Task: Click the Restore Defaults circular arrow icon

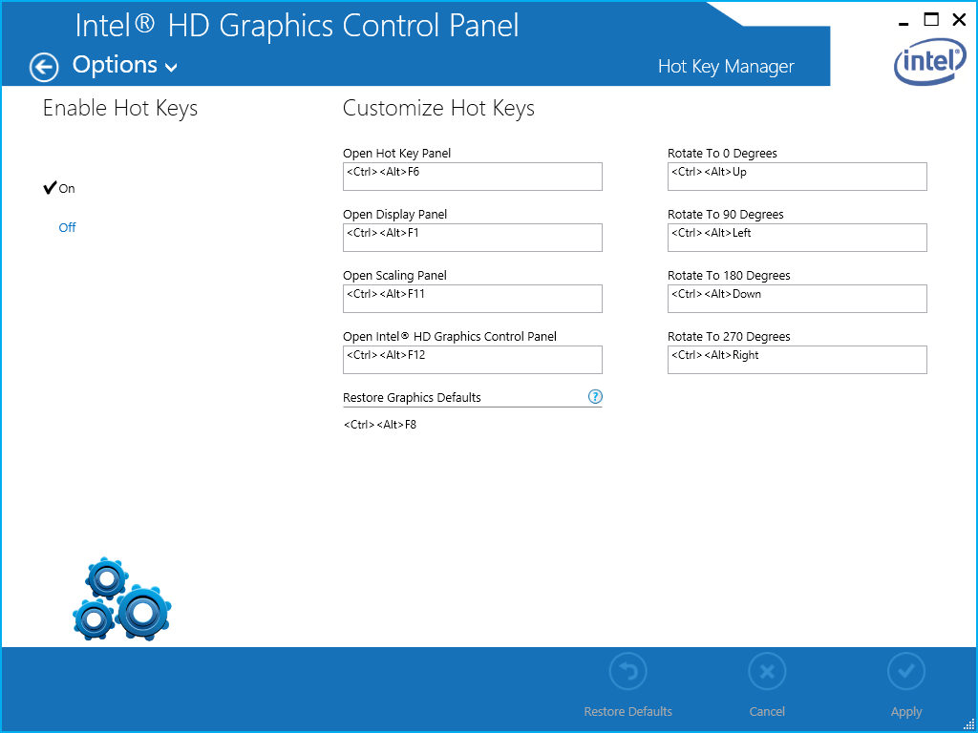Action: 627,671
